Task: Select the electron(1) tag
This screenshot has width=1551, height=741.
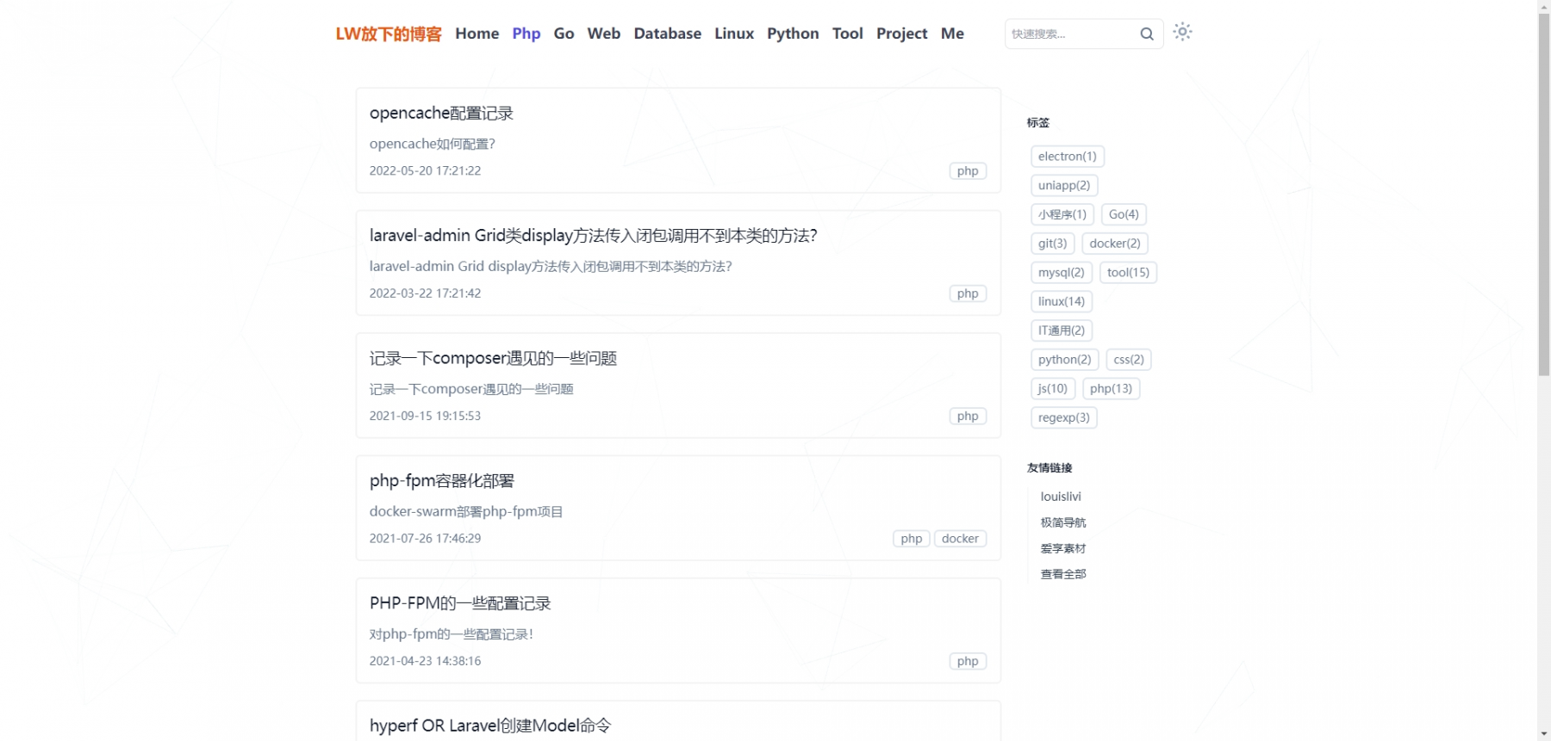Action: coord(1068,157)
